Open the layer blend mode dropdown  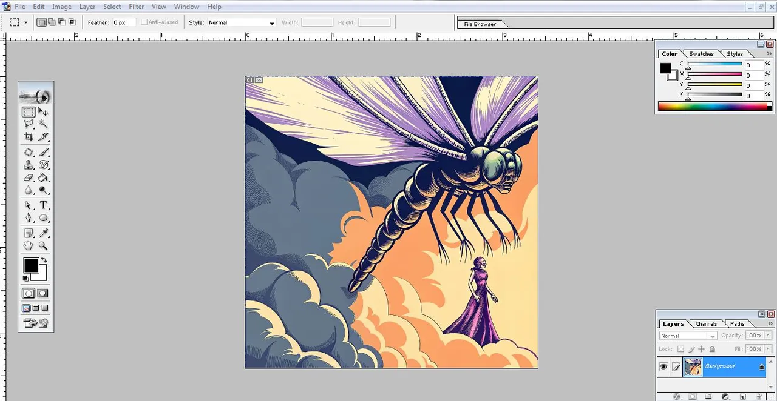click(688, 336)
